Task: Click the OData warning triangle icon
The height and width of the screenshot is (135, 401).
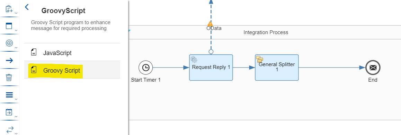Action: tap(210, 24)
